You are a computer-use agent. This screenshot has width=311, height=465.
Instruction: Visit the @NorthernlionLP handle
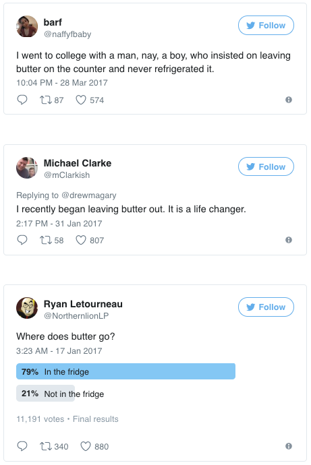tap(76, 316)
